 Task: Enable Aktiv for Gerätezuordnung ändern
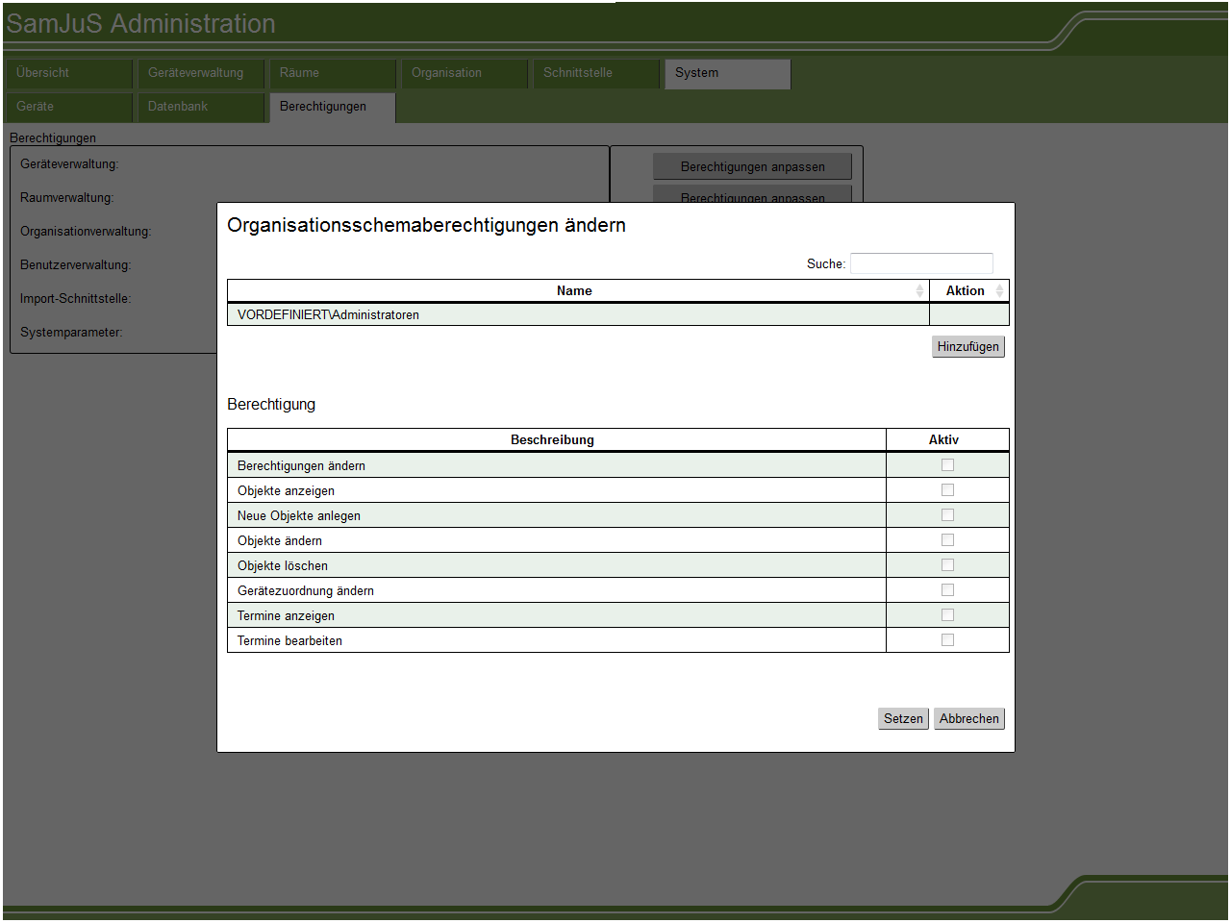tap(947, 590)
